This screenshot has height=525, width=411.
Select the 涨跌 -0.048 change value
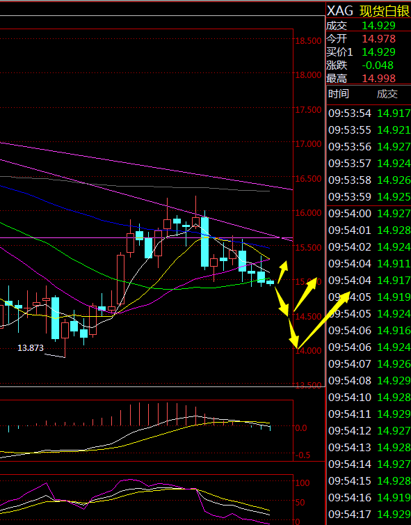pos(378,65)
